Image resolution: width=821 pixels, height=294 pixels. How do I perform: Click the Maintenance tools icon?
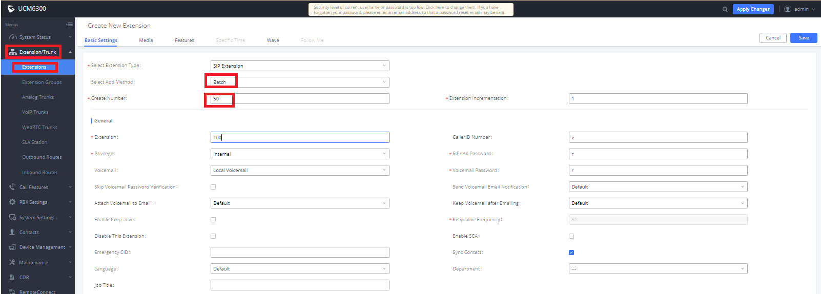tap(12, 262)
